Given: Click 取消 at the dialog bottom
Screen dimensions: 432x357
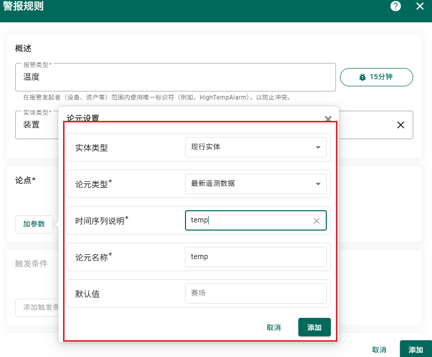Looking at the screenshot, I should pos(379,350).
